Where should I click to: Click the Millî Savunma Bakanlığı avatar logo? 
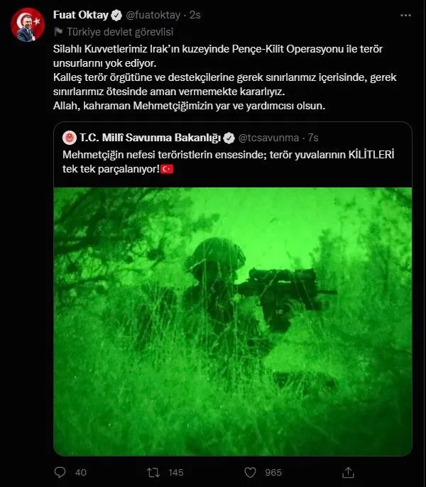coord(70,138)
